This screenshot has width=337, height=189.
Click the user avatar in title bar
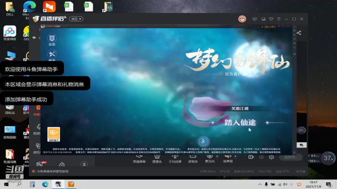pos(242,19)
